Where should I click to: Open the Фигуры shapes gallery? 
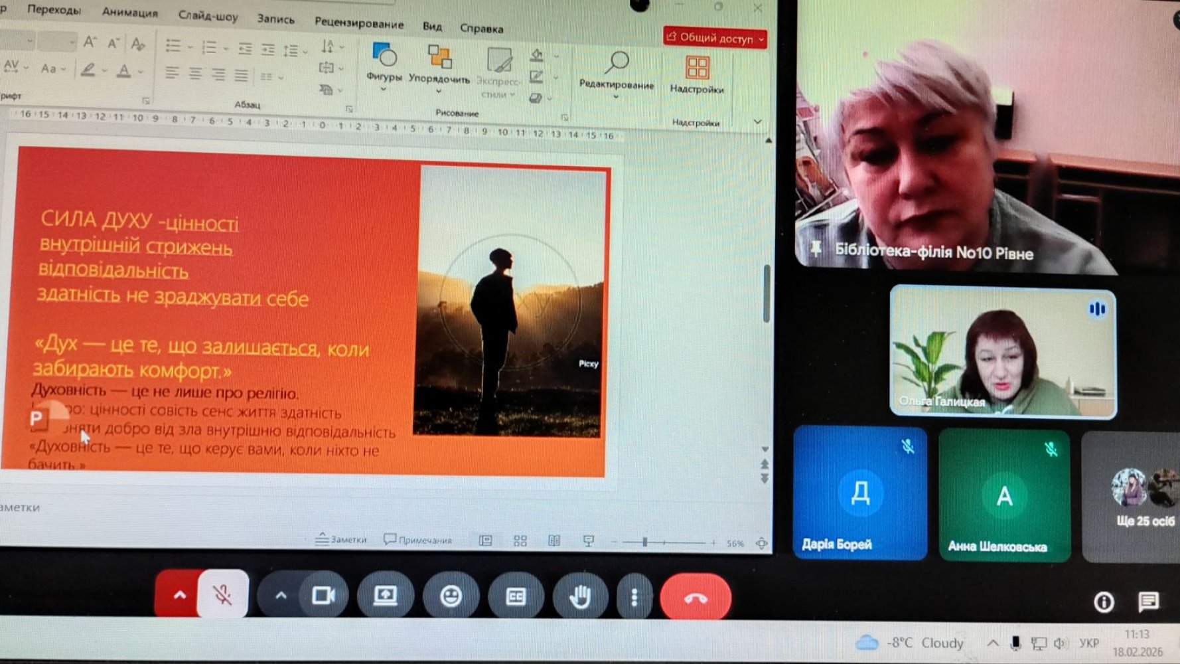point(384,66)
